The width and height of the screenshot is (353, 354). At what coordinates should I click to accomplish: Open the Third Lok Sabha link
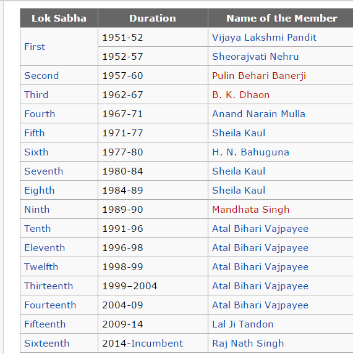point(36,94)
